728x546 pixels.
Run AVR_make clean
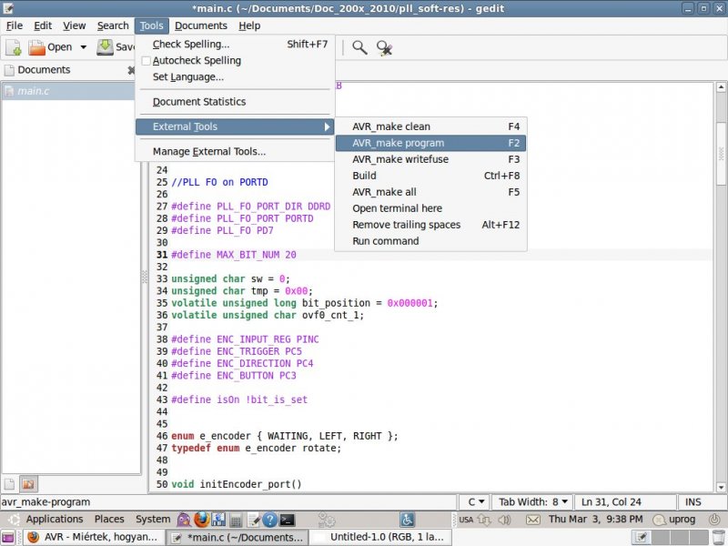click(430, 126)
